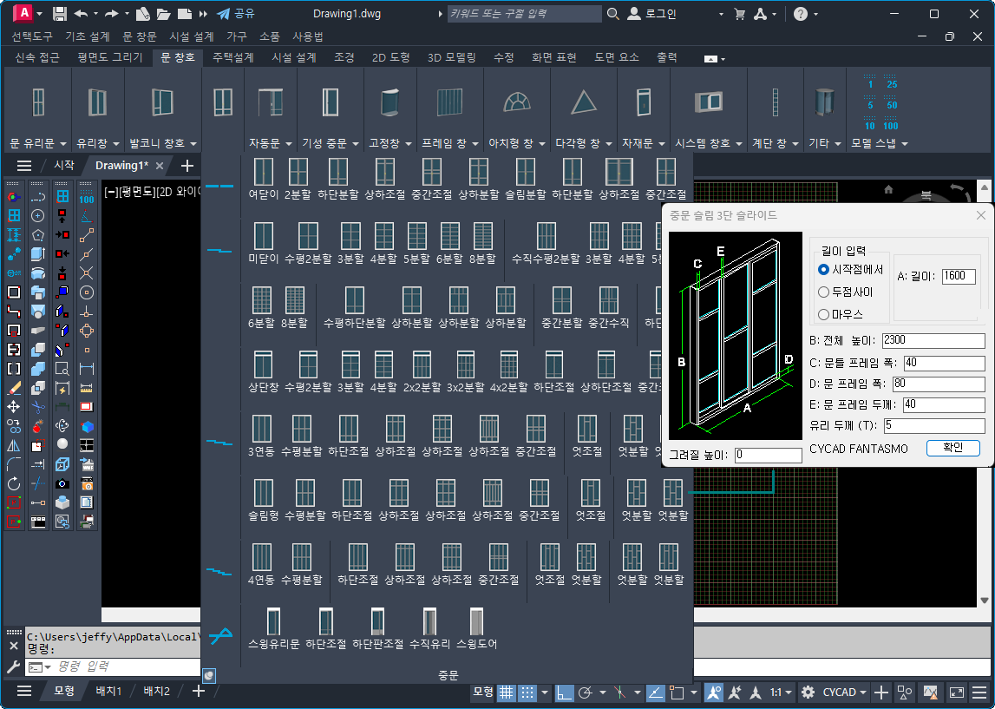This screenshot has width=995, height=709.
Task: Select the 시작점에서 radio option
Action: point(824,270)
